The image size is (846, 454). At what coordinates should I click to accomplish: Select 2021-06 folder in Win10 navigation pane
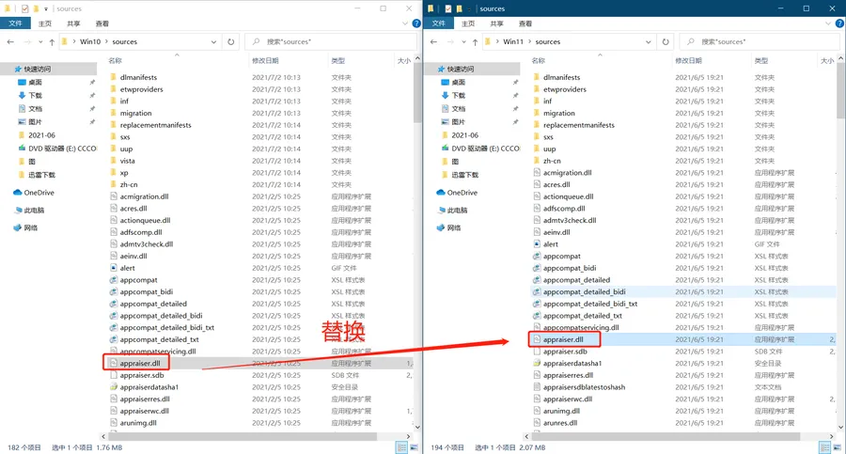41,135
